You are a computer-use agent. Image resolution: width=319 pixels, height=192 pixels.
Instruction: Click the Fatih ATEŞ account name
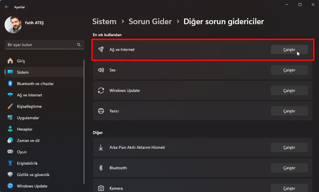[34, 23]
